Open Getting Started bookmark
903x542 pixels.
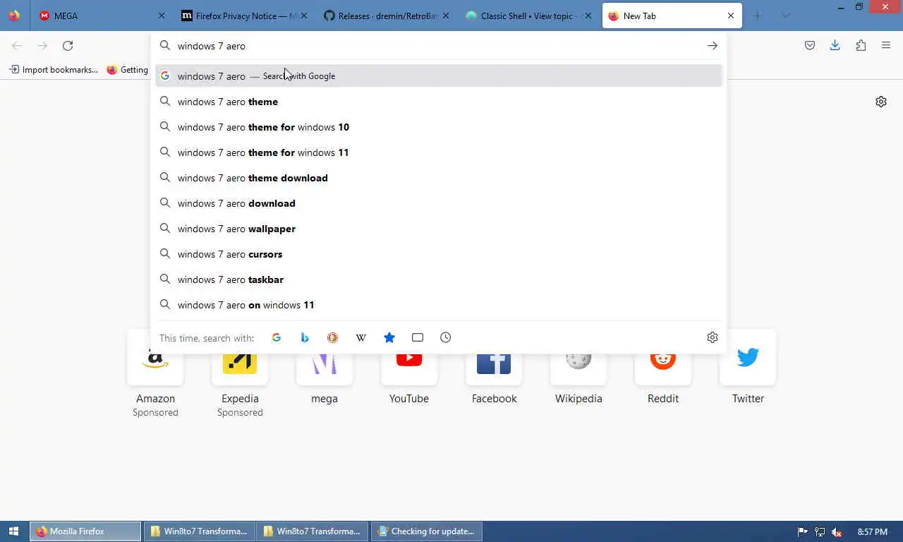[128, 70]
